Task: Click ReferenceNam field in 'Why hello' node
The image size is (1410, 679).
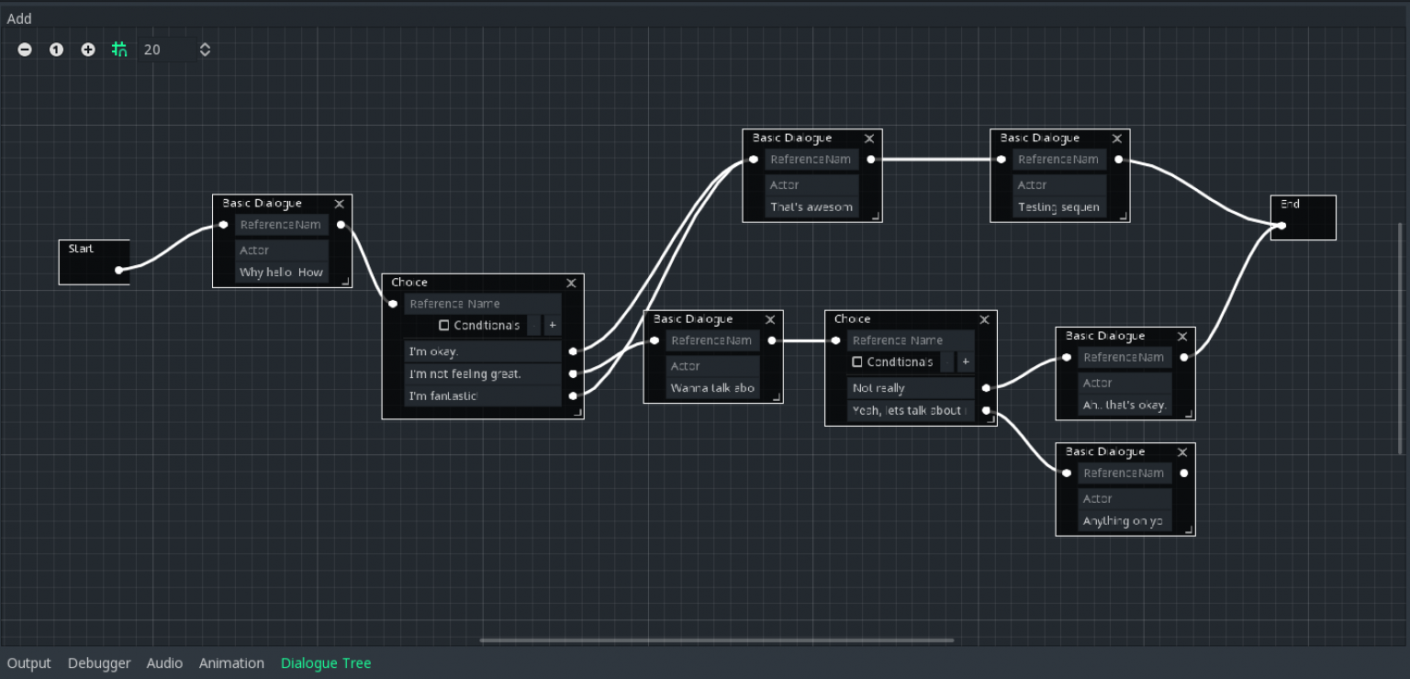Action: click(282, 225)
